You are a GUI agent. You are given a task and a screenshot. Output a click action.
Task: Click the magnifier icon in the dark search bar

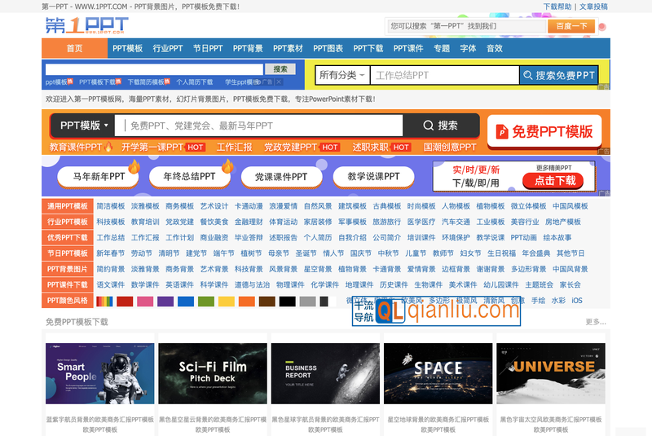[x=428, y=126]
